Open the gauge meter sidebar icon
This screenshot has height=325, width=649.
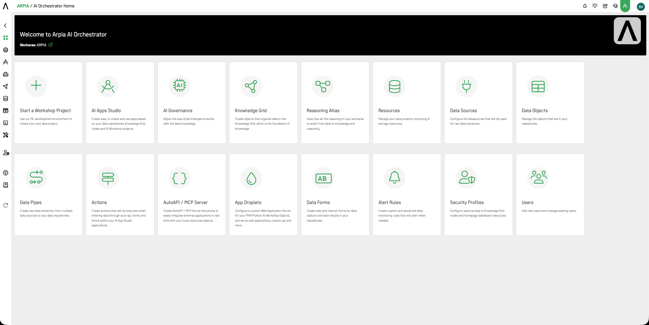coord(5,173)
